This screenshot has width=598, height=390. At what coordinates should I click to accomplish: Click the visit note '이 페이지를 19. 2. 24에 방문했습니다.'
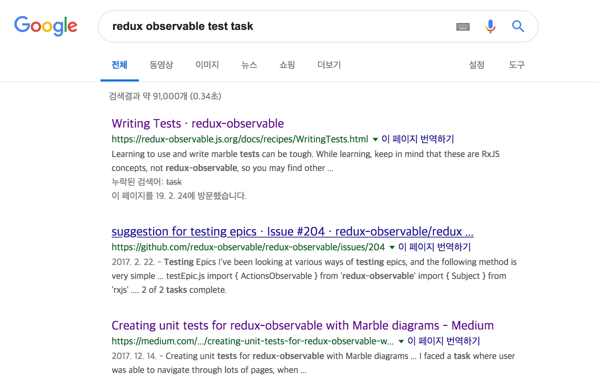(x=179, y=196)
